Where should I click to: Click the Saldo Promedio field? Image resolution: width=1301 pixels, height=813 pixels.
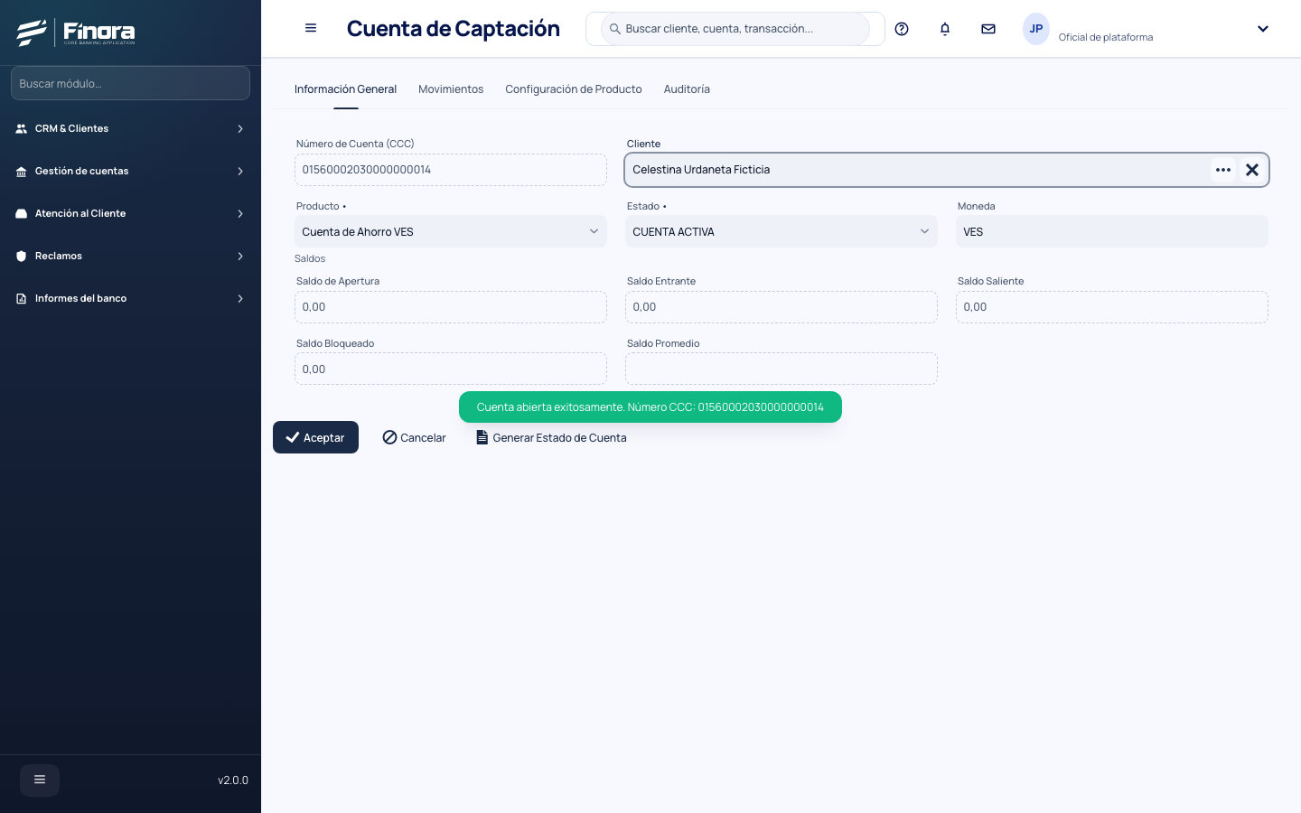(782, 369)
